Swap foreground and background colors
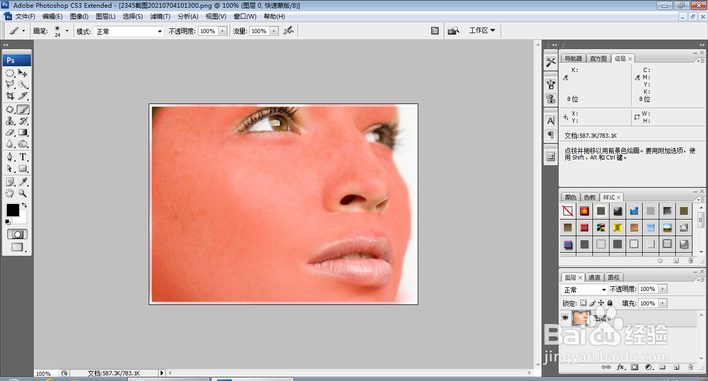This screenshot has width=708, height=381. coord(24,205)
